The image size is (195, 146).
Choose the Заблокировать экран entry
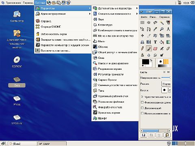pos(63,34)
